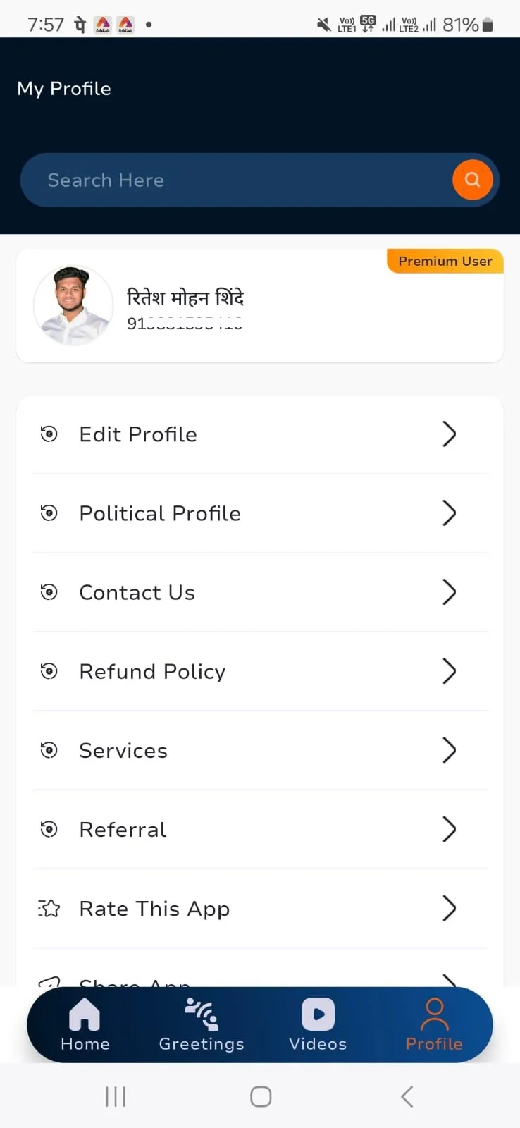Open the Greetings tab icon

click(202, 1014)
